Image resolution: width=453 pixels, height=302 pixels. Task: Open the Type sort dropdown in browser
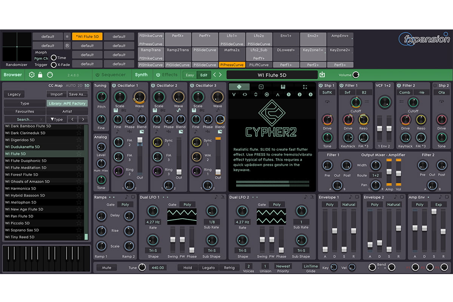click(x=57, y=119)
